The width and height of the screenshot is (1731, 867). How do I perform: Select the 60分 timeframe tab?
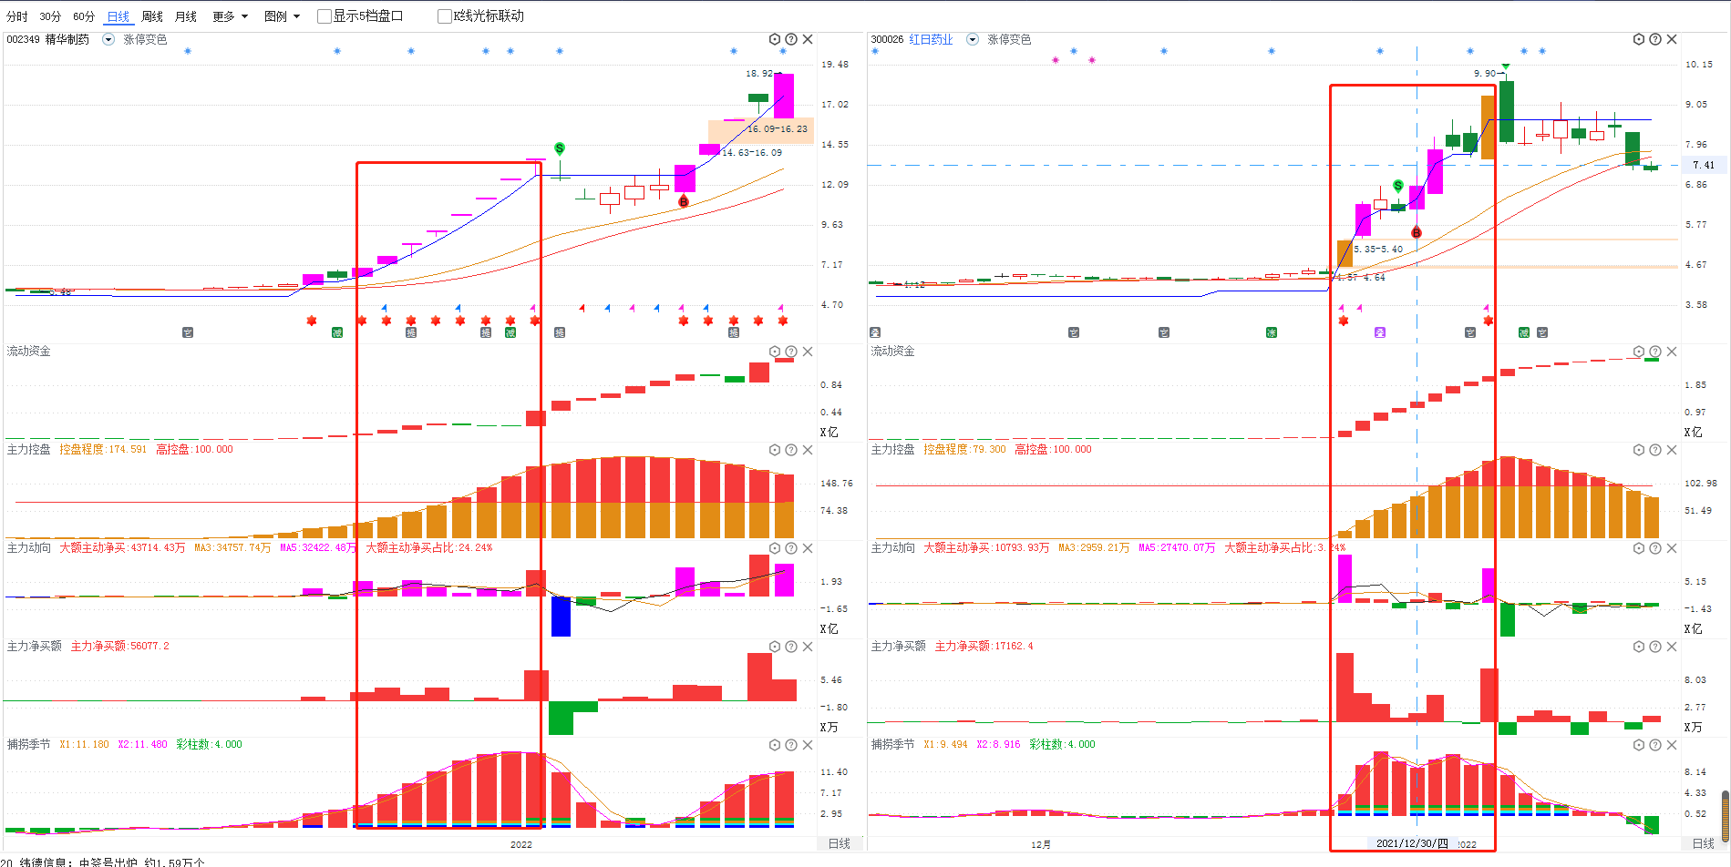coord(84,16)
